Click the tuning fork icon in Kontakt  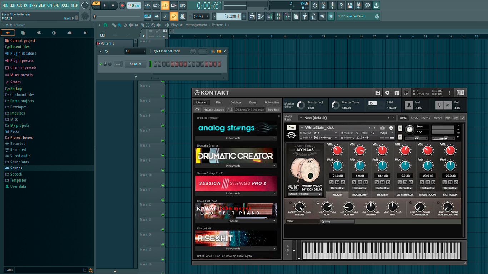pos(439,105)
